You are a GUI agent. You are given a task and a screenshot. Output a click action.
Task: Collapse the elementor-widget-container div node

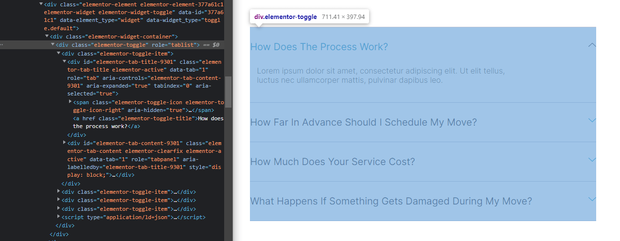(x=47, y=37)
